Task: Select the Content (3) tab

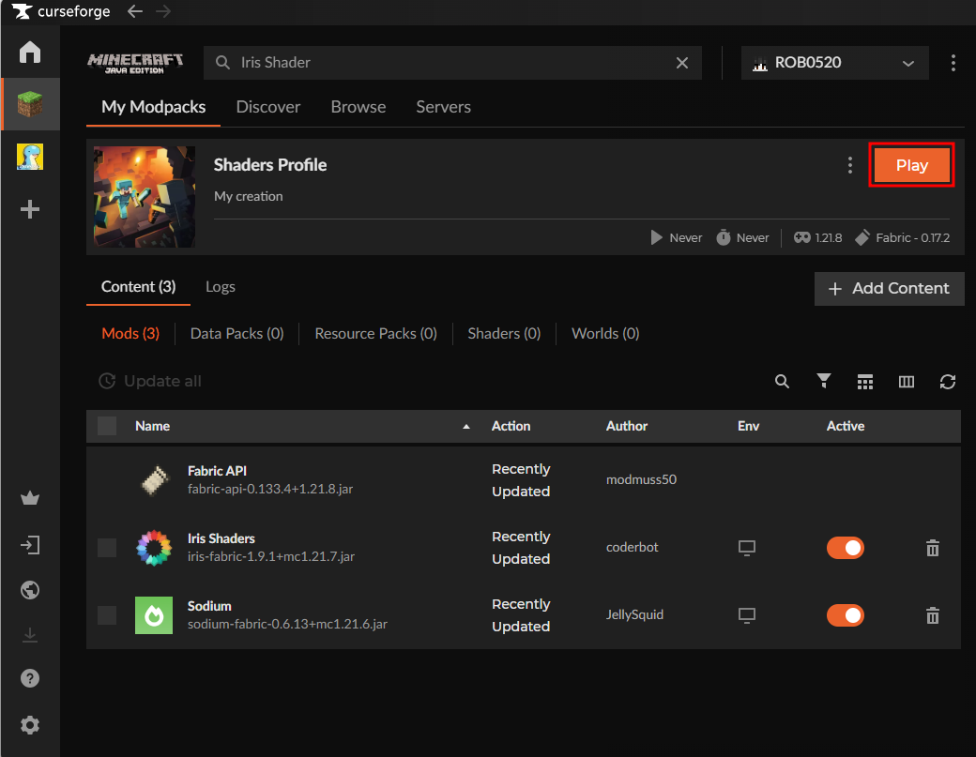Action: pyautogui.click(x=138, y=287)
